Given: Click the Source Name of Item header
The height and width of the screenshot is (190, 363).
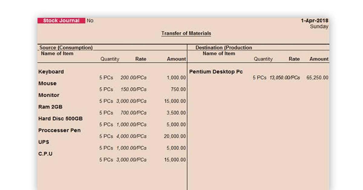Looking at the screenshot, I should [x=57, y=54].
